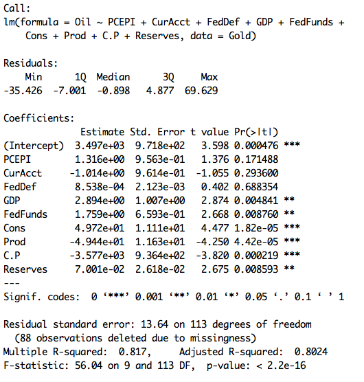The width and height of the screenshot is (364, 382).
Task: Select the PCEPI coefficient row label
Action: tap(17, 159)
